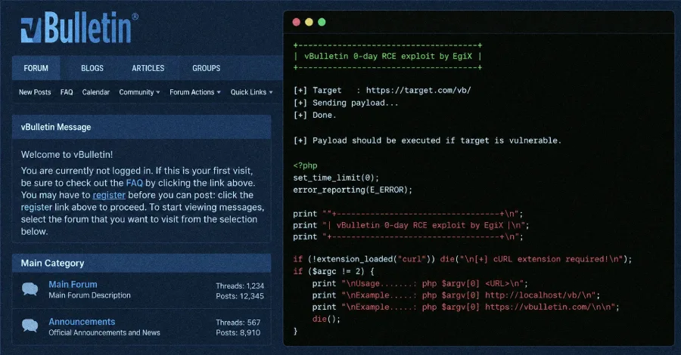Click 'Welcome to vBulletin!' text
Viewport: 681px width, 355px height.
(67, 154)
